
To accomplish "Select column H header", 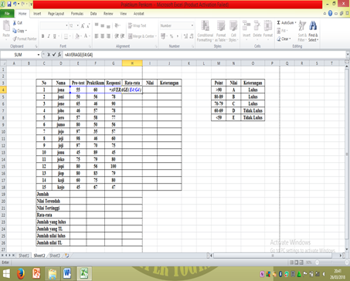I will 132,63.
